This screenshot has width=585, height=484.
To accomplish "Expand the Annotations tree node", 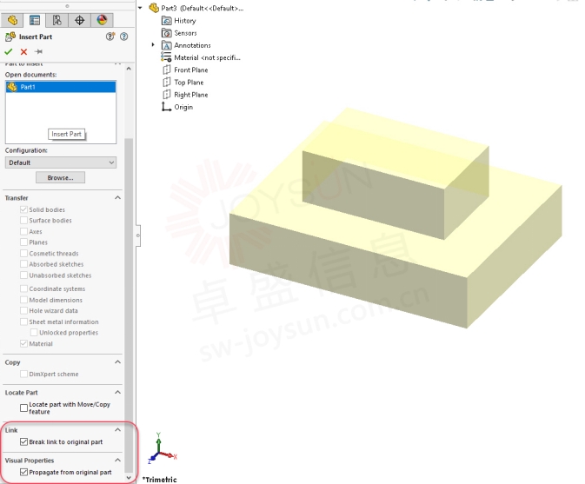I will point(153,45).
